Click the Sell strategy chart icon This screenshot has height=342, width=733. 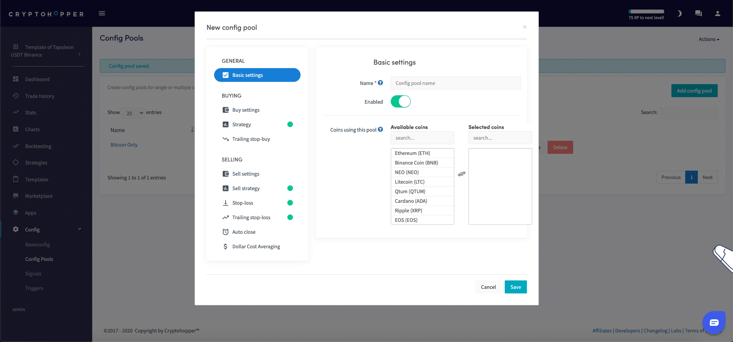tap(226, 188)
